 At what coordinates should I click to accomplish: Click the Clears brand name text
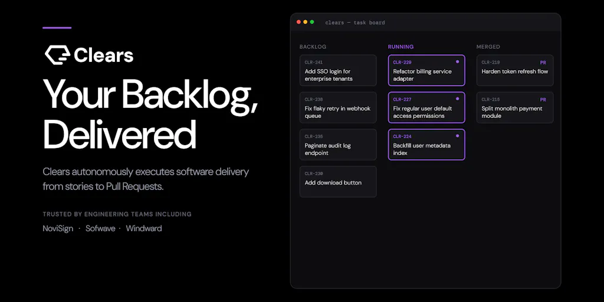click(x=104, y=55)
